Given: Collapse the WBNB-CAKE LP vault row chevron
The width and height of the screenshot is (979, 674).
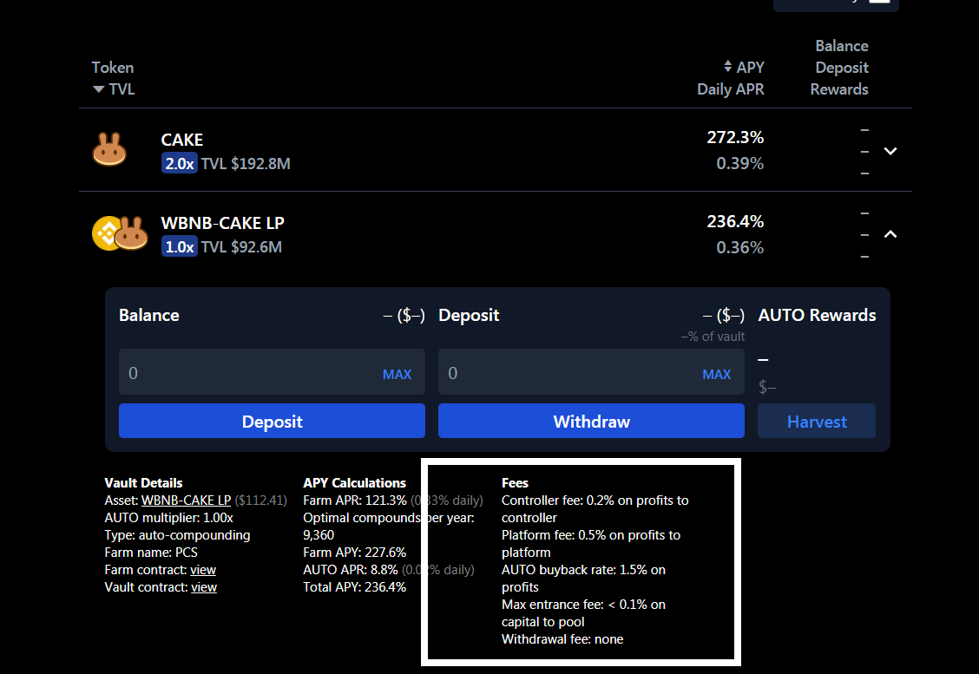Looking at the screenshot, I should coord(890,234).
